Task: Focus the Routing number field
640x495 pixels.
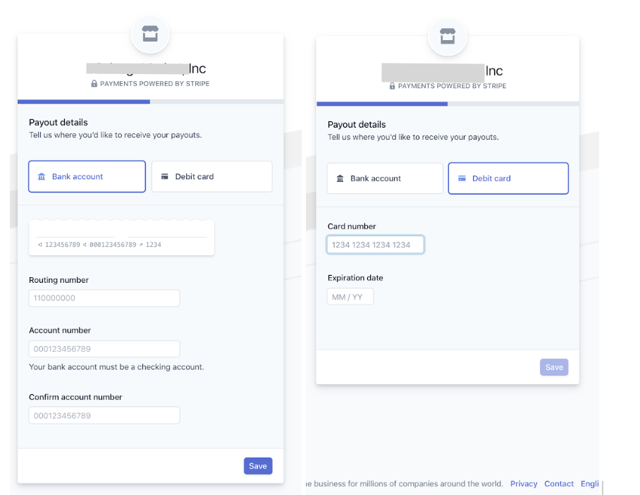Action: [x=104, y=298]
